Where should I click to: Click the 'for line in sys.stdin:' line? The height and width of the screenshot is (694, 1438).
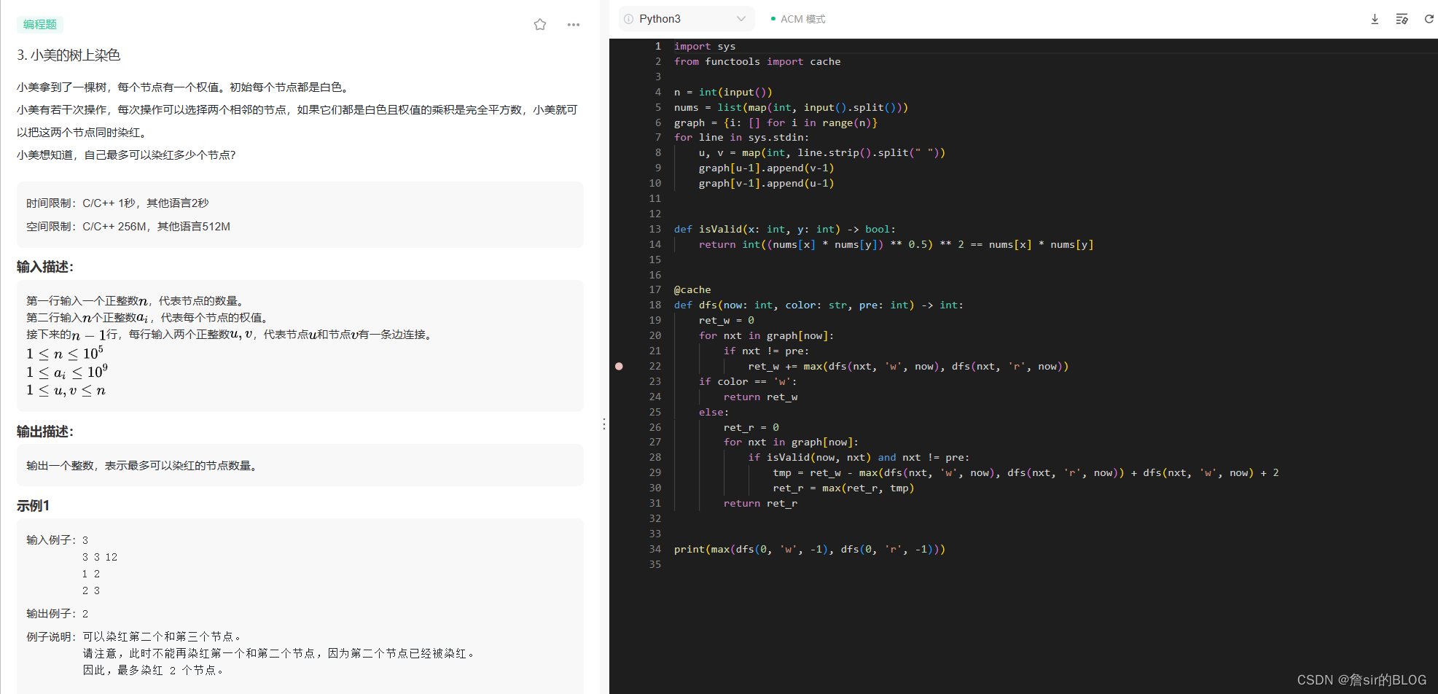tap(741, 137)
